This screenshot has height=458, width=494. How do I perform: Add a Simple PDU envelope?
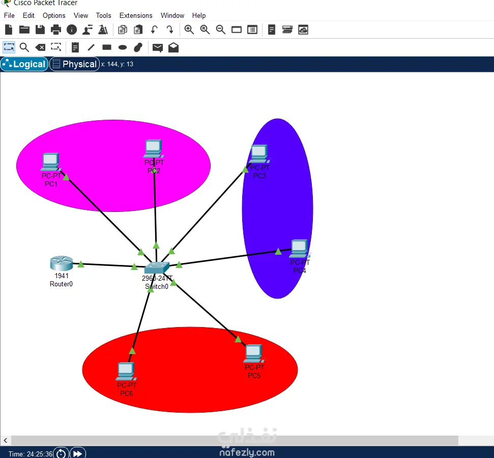tap(158, 47)
